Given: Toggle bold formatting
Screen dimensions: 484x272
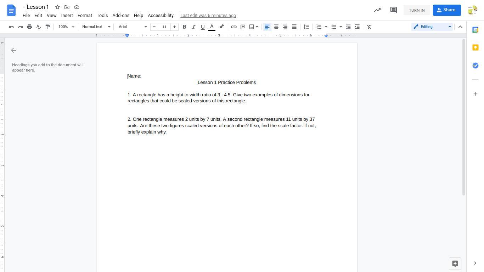Looking at the screenshot, I should 184,27.
